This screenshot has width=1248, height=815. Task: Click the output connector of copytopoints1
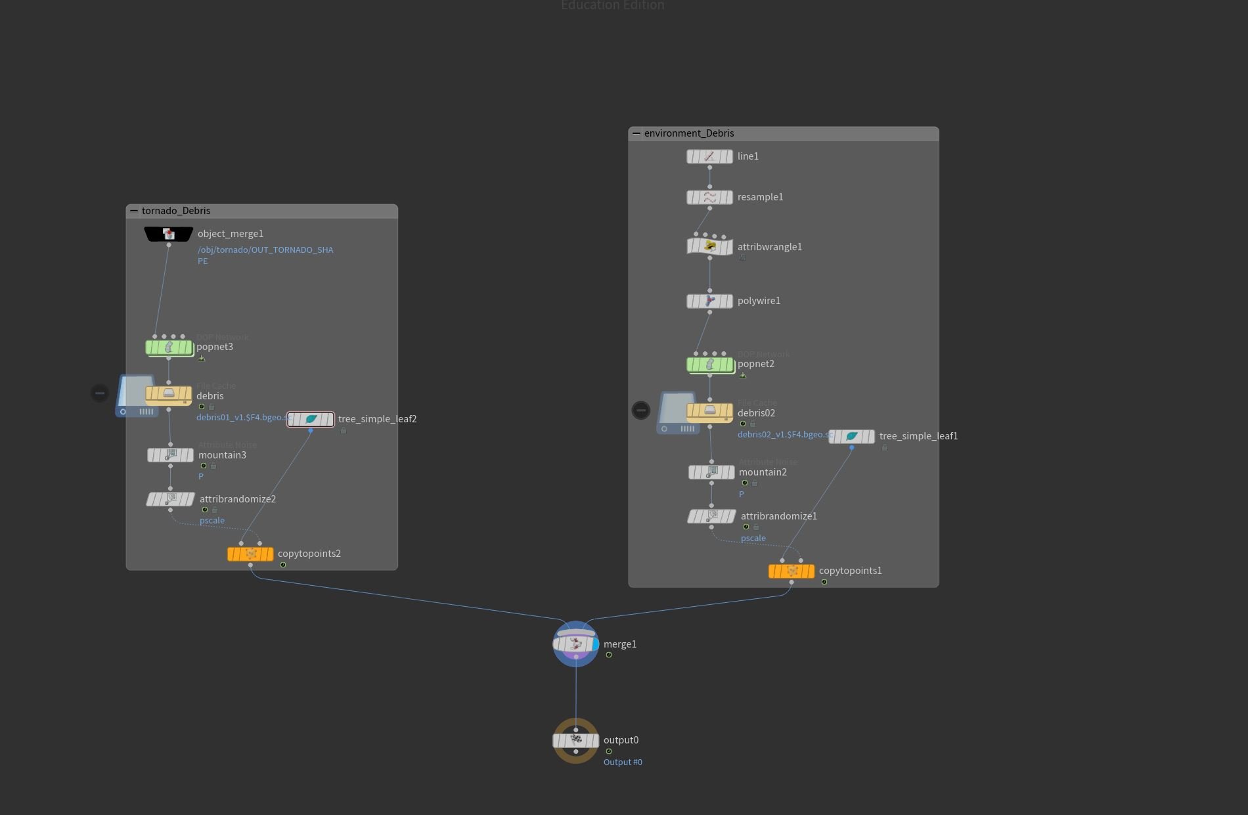tap(791, 582)
